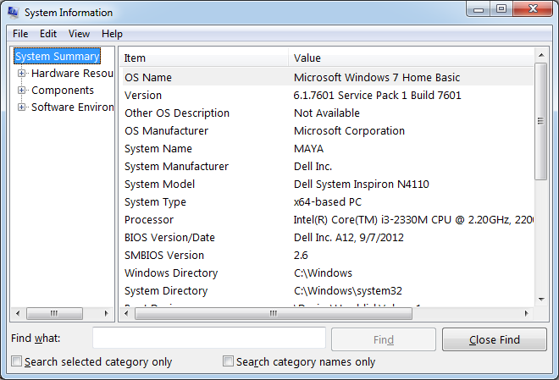
Task: Select the Components tree item
Action: click(x=63, y=90)
